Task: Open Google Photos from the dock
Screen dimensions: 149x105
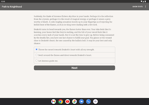Action: [x=74, y=101]
